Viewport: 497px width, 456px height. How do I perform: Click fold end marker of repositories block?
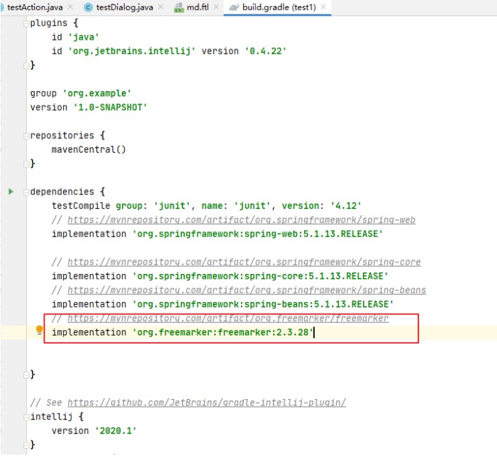click(x=26, y=164)
